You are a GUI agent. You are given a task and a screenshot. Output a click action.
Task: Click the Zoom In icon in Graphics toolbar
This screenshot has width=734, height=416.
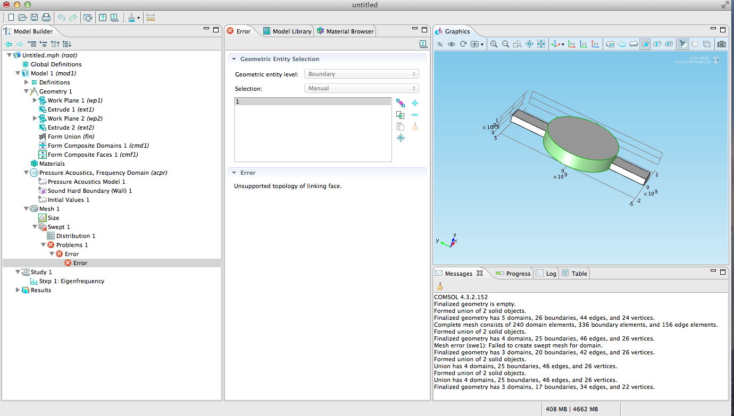pos(494,44)
